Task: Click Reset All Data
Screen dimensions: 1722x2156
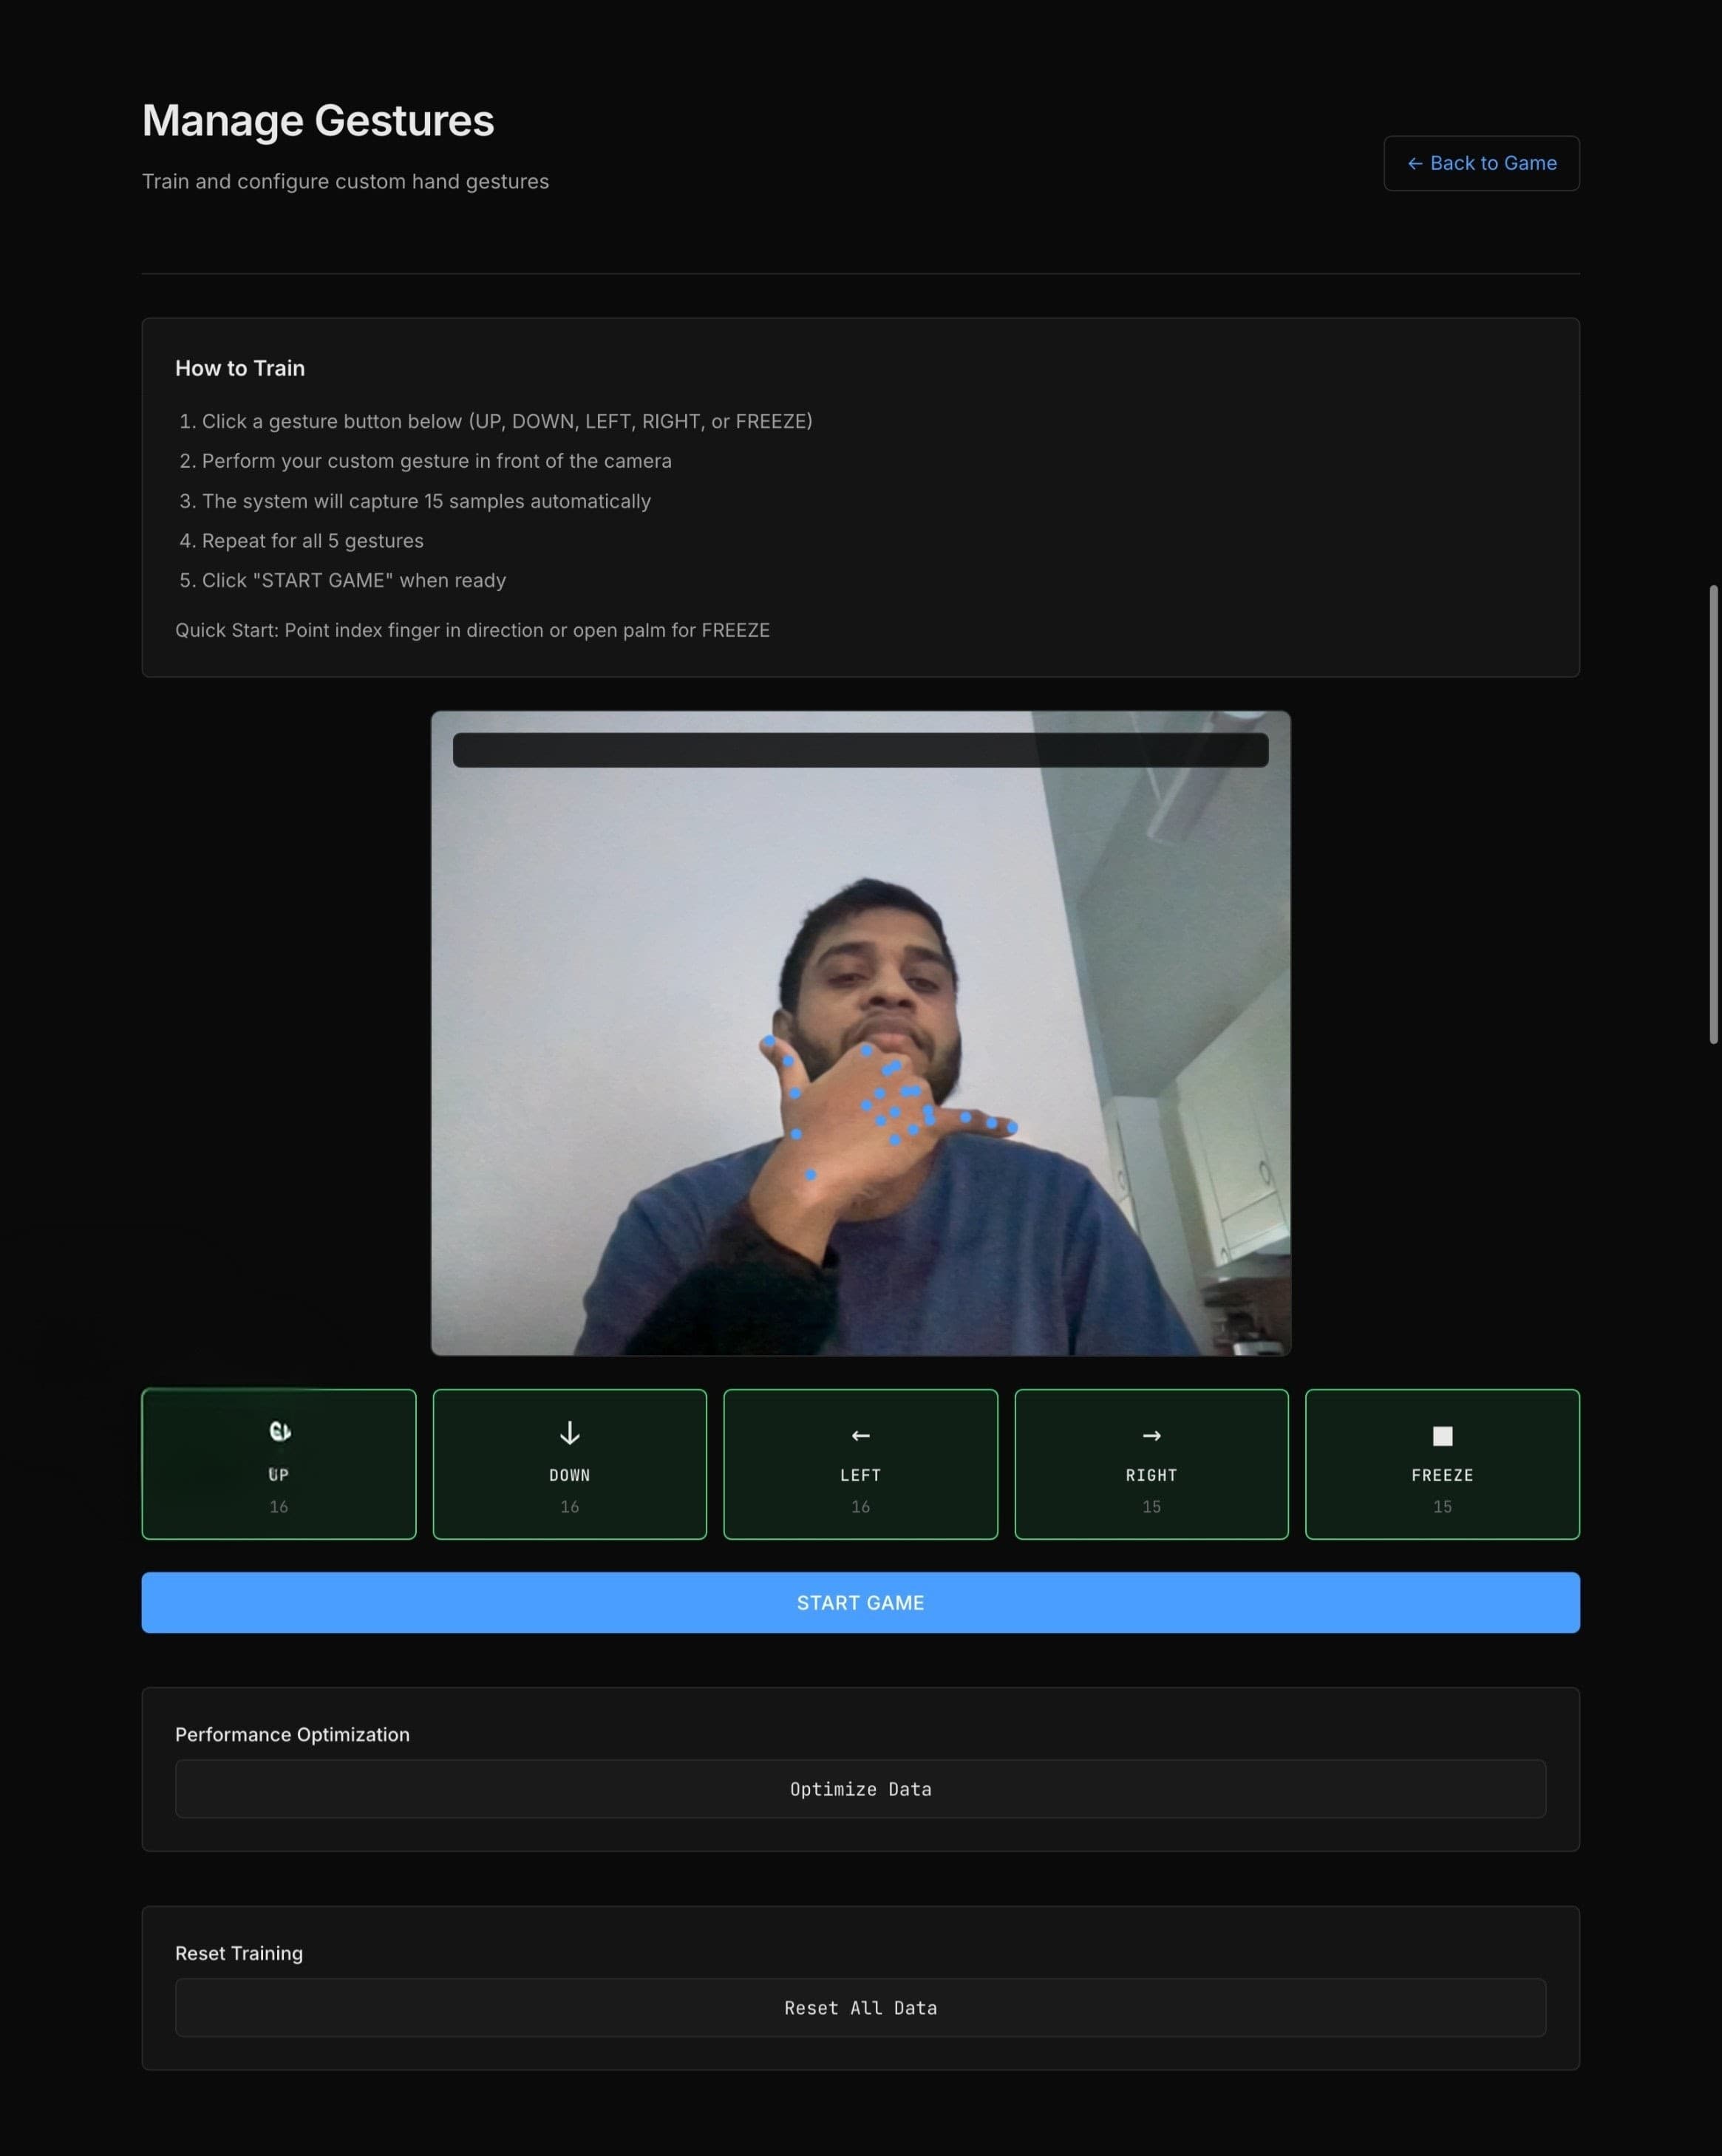Action: [860, 2007]
